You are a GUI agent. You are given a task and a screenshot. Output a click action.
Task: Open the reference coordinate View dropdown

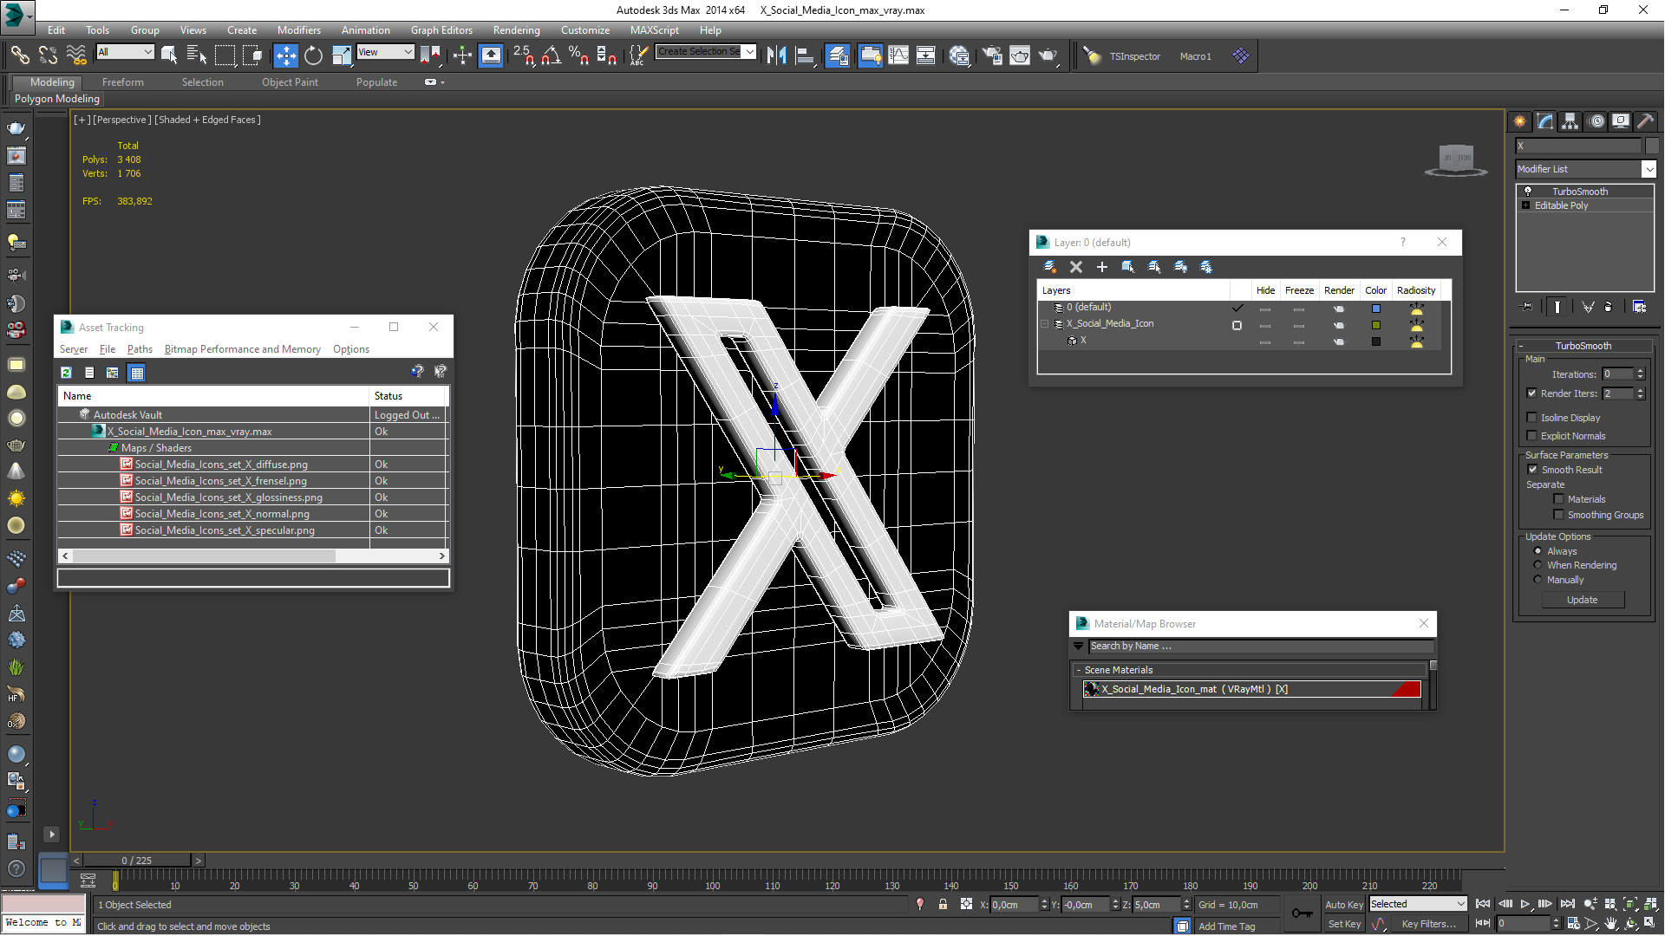point(385,52)
